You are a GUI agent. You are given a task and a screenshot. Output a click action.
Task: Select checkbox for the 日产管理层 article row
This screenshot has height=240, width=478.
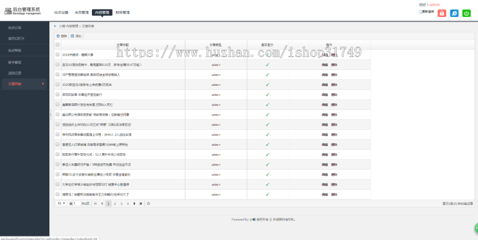click(x=58, y=74)
